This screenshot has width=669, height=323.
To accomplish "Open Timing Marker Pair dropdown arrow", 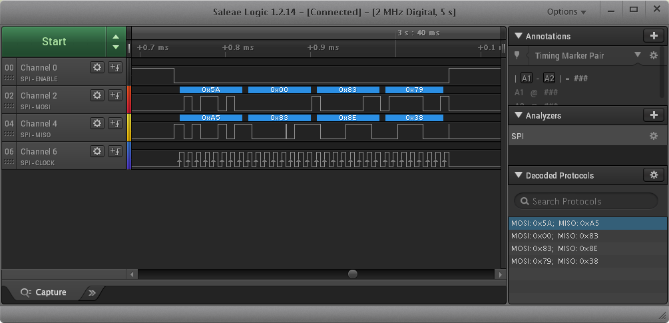I will coord(638,55).
